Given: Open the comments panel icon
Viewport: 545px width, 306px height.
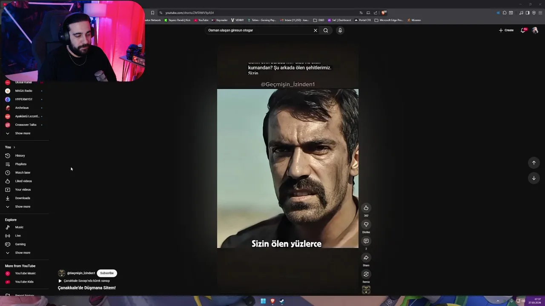Looking at the screenshot, I should (x=366, y=241).
